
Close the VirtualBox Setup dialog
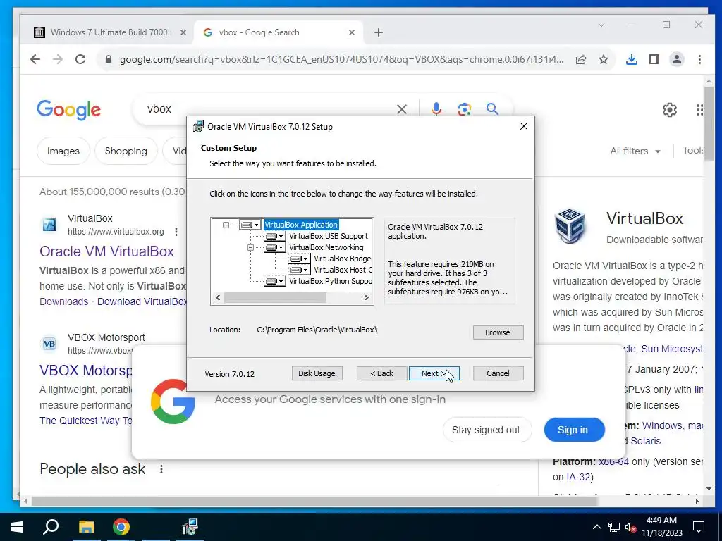click(524, 126)
